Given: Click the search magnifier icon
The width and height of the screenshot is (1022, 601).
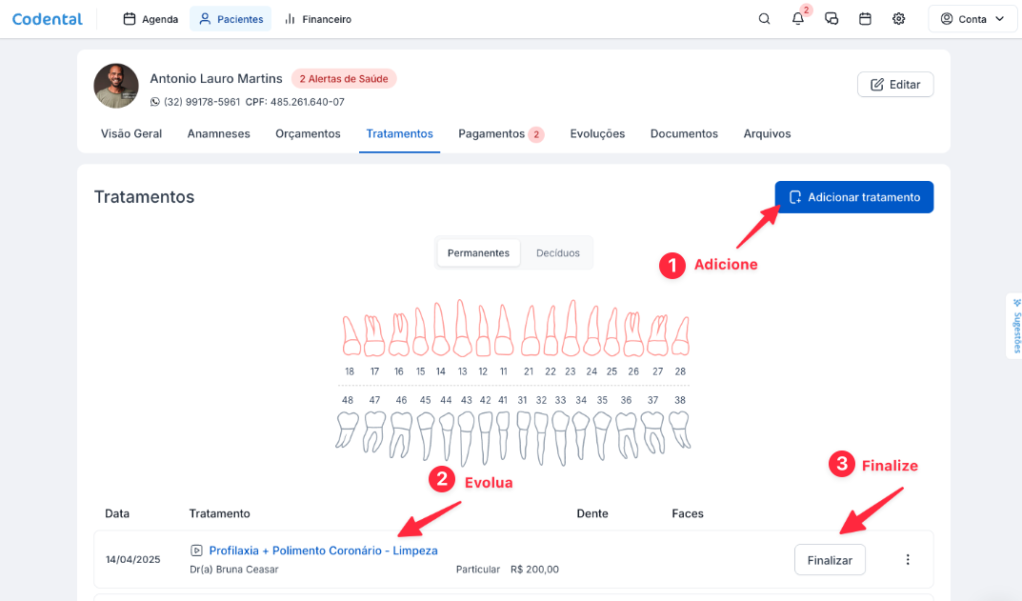Looking at the screenshot, I should (764, 19).
